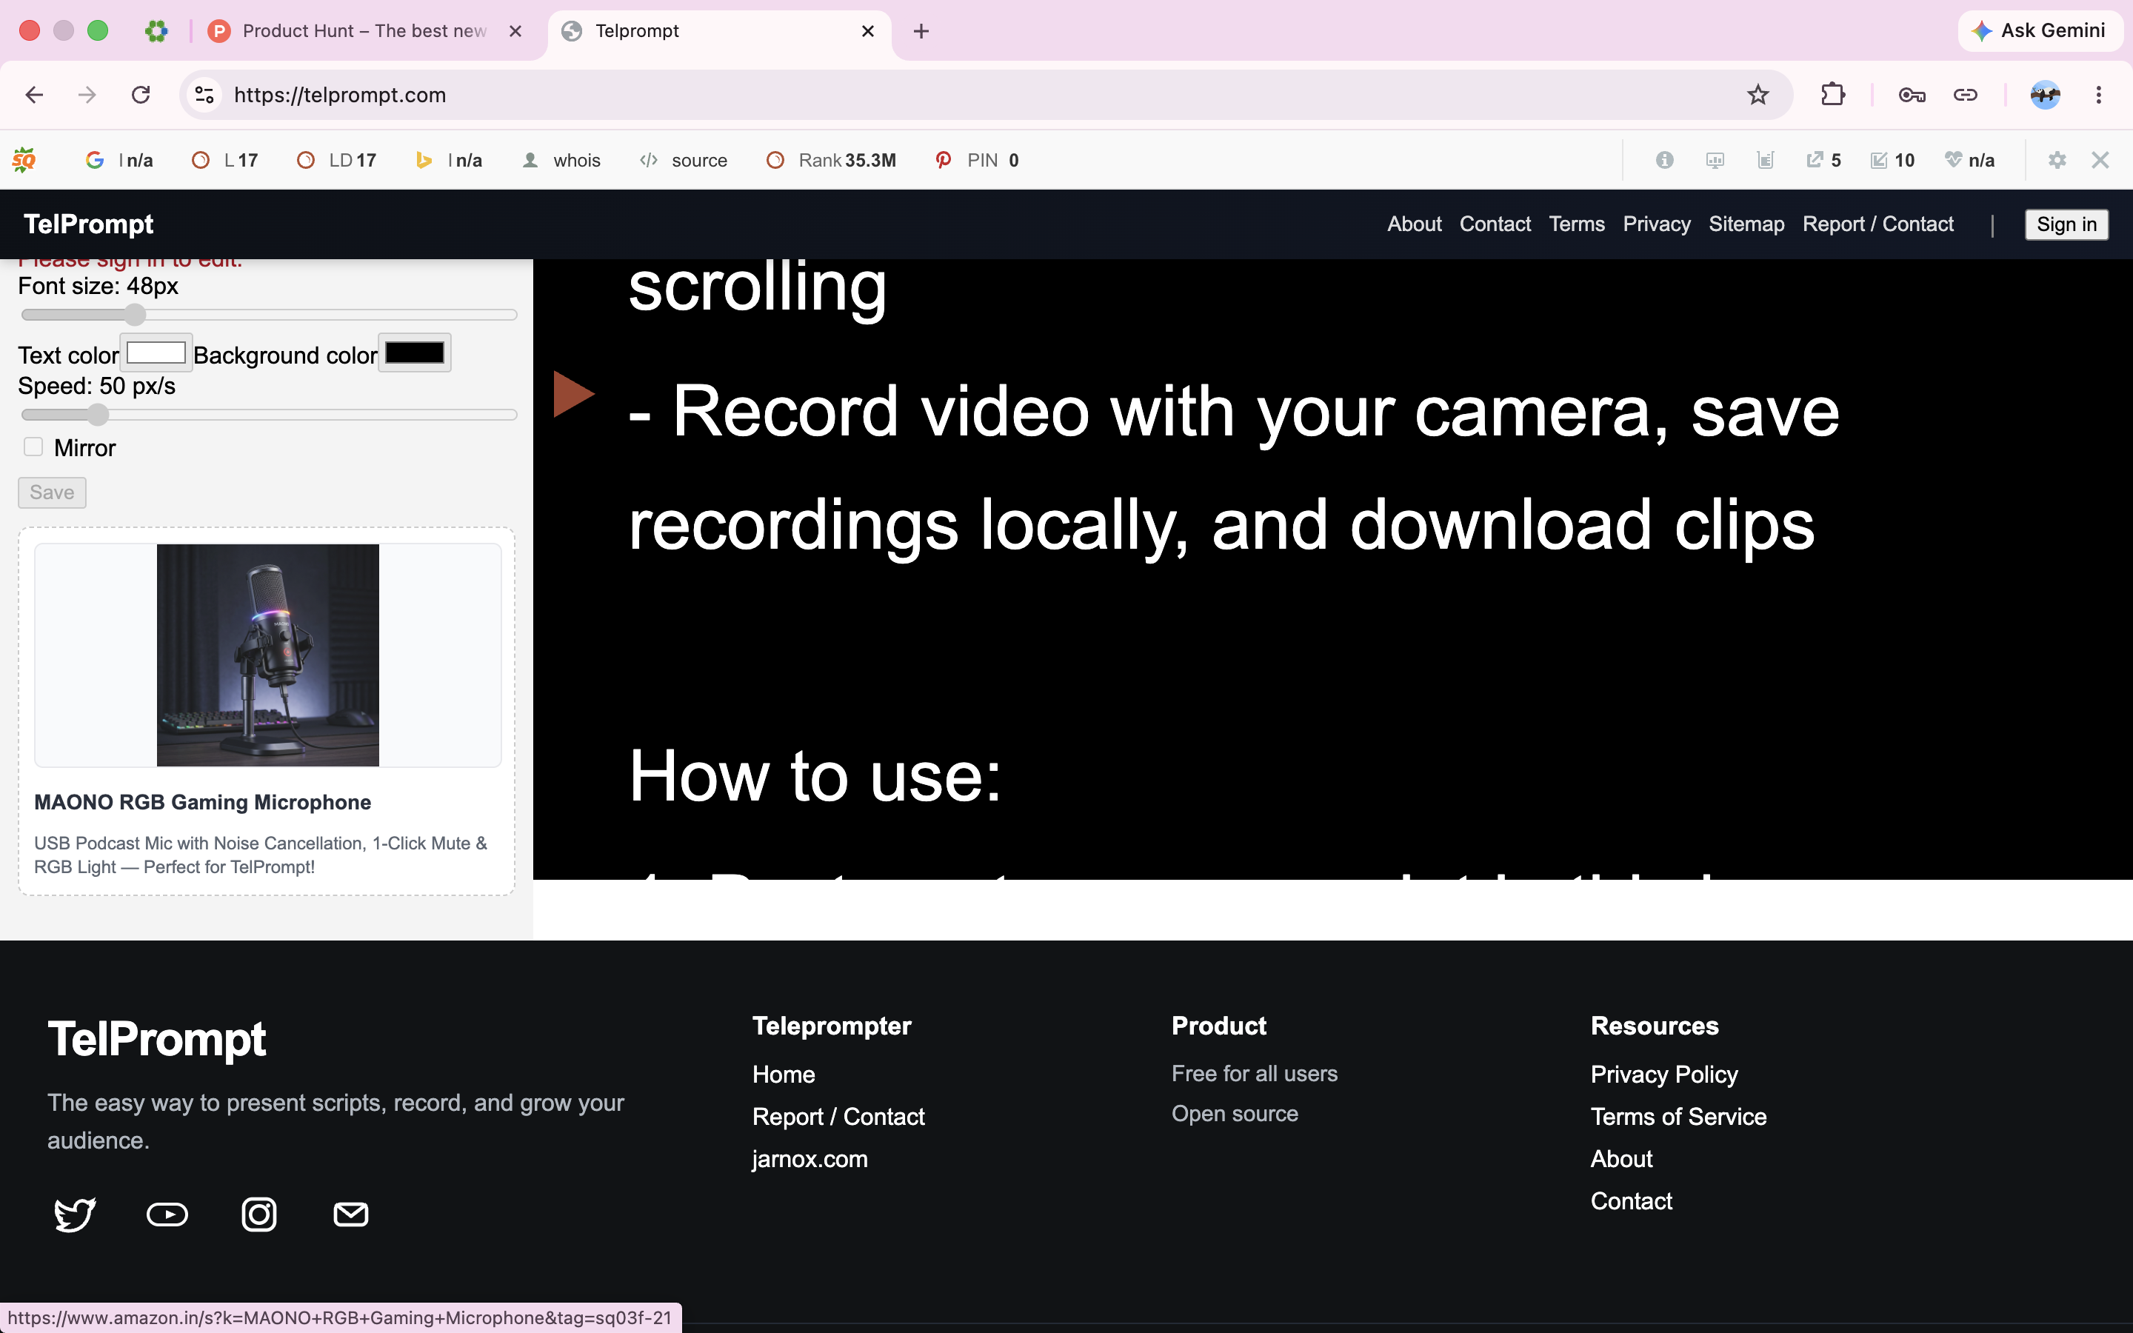Click Home in the footer
The image size is (2133, 1333).
click(784, 1074)
